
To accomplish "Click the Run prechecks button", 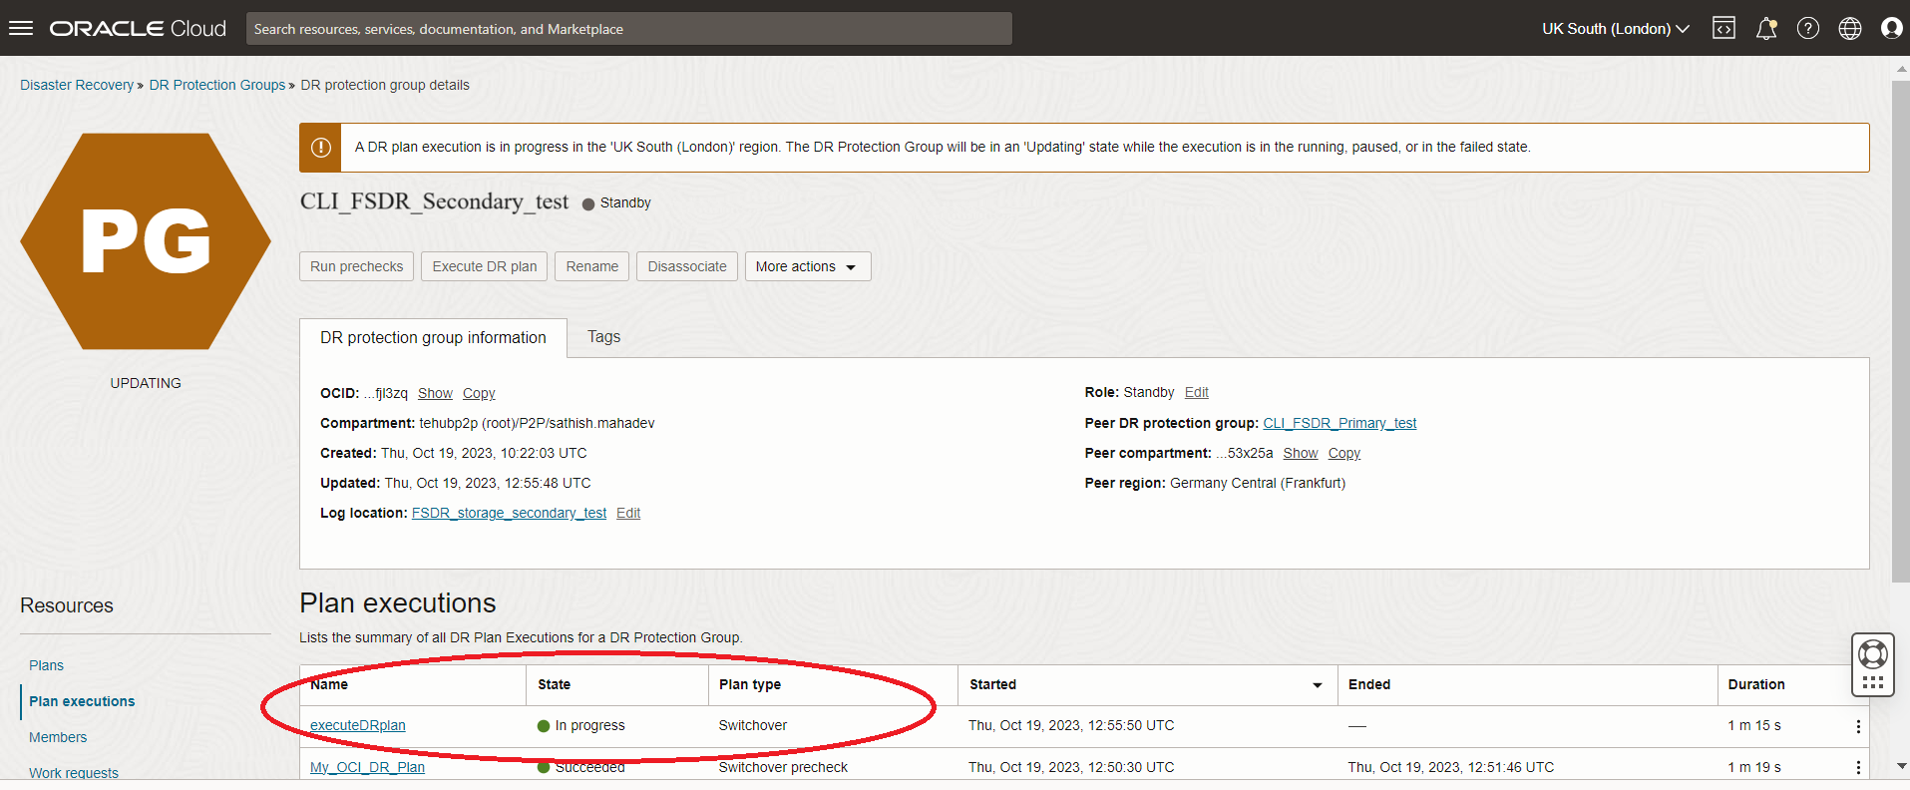I will pyautogui.click(x=356, y=266).
